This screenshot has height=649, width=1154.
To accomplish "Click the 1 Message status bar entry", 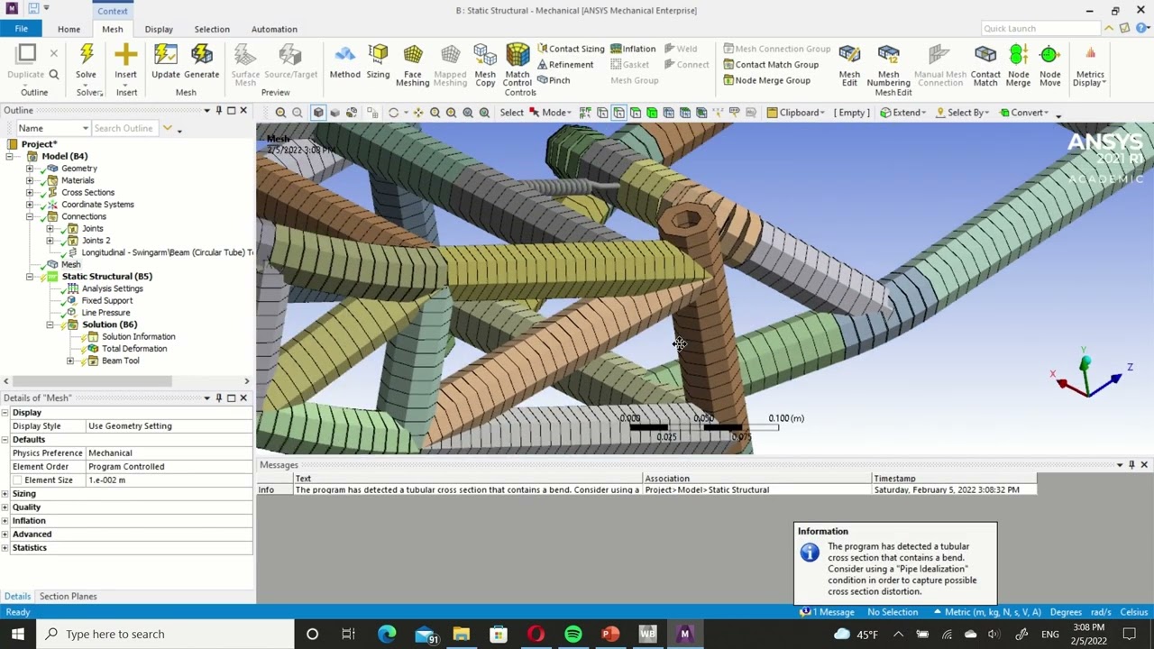I will 827,612.
